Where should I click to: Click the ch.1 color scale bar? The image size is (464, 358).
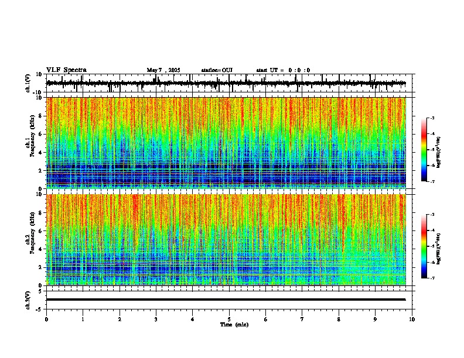(x=424, y=150)
